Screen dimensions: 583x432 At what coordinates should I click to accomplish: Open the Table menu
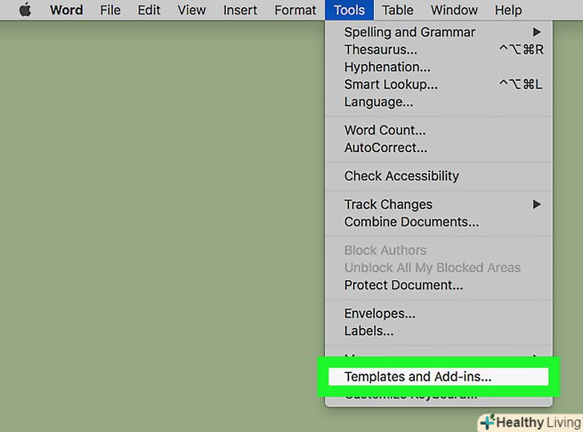(x=398, y=10)
